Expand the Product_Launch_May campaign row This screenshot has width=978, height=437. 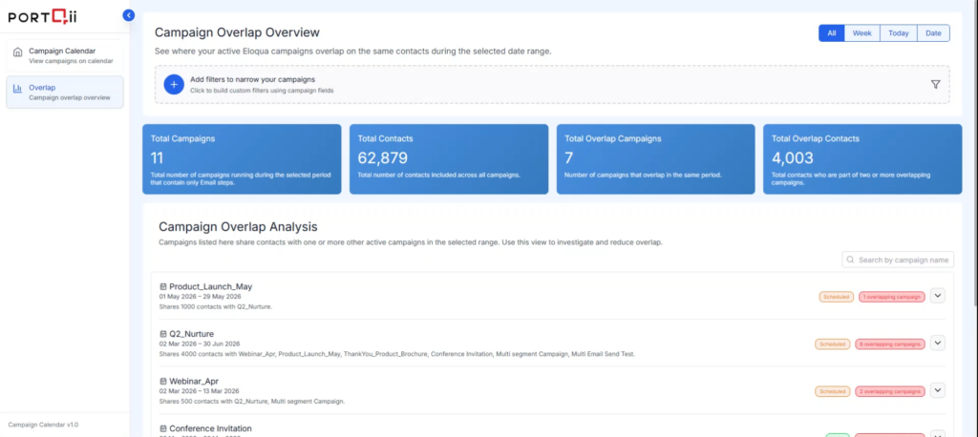pyautogui.click(x=937, y=296)
